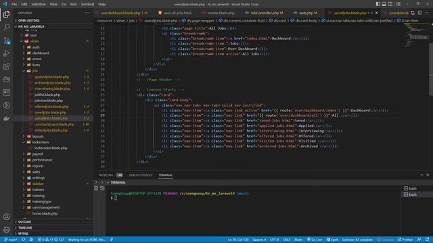Open errors and warnings count in status bar

51,240
